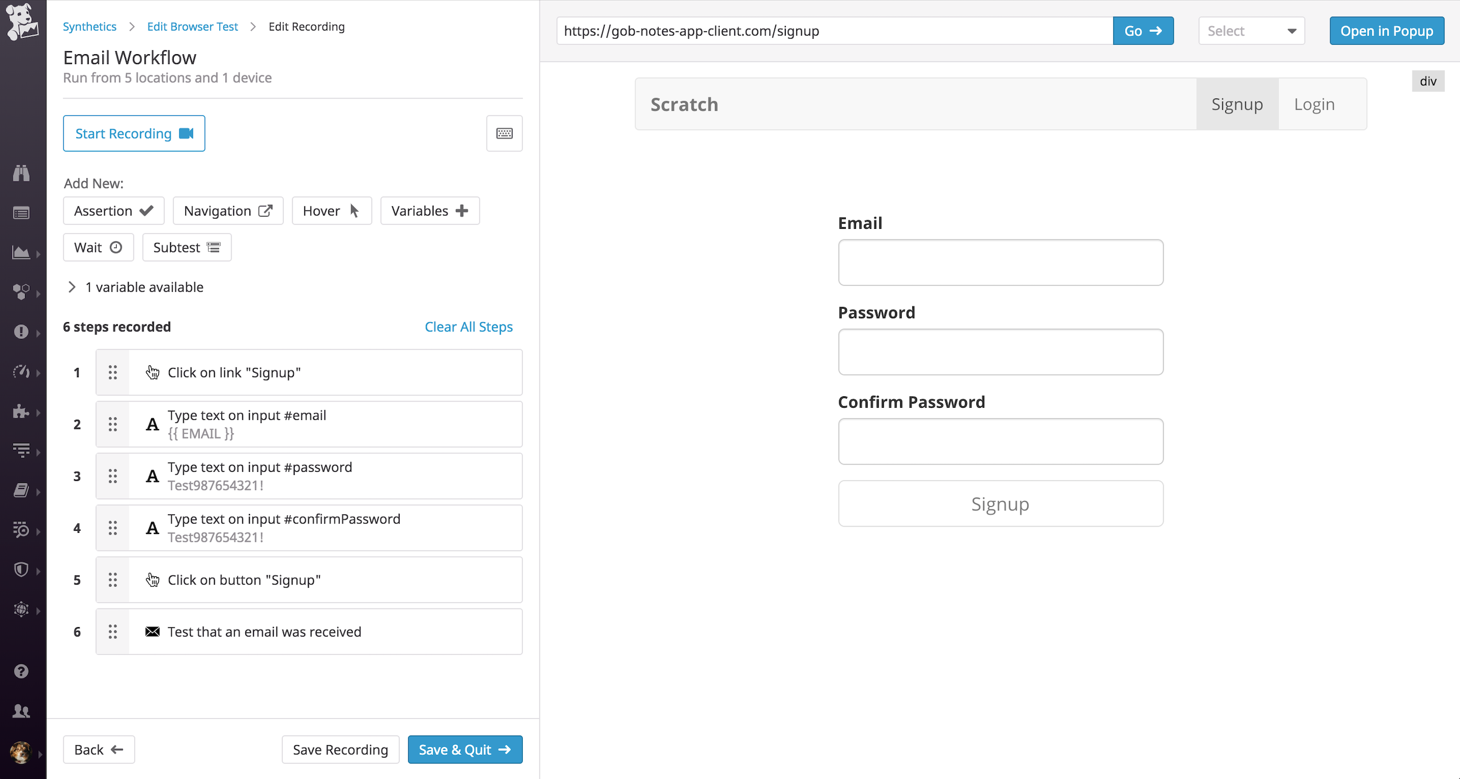Click inside the Confirm Password field
The width and height of the screenshot is (1460, 779).
click(x=1000, y=441)
